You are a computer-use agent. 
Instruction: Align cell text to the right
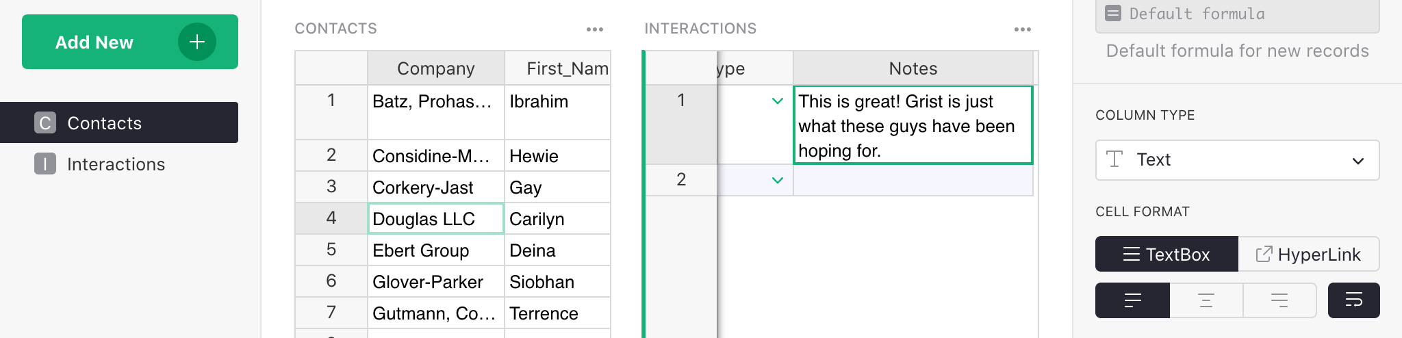(1279, 300)
